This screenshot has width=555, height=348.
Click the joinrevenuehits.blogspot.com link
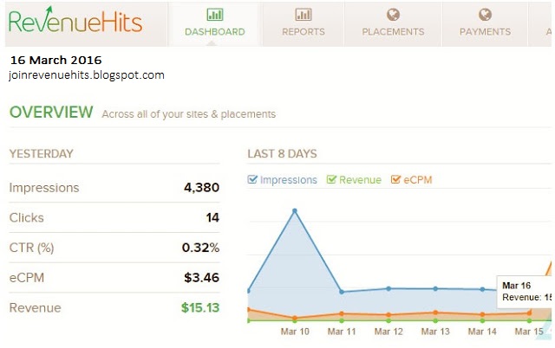(87, 75)
